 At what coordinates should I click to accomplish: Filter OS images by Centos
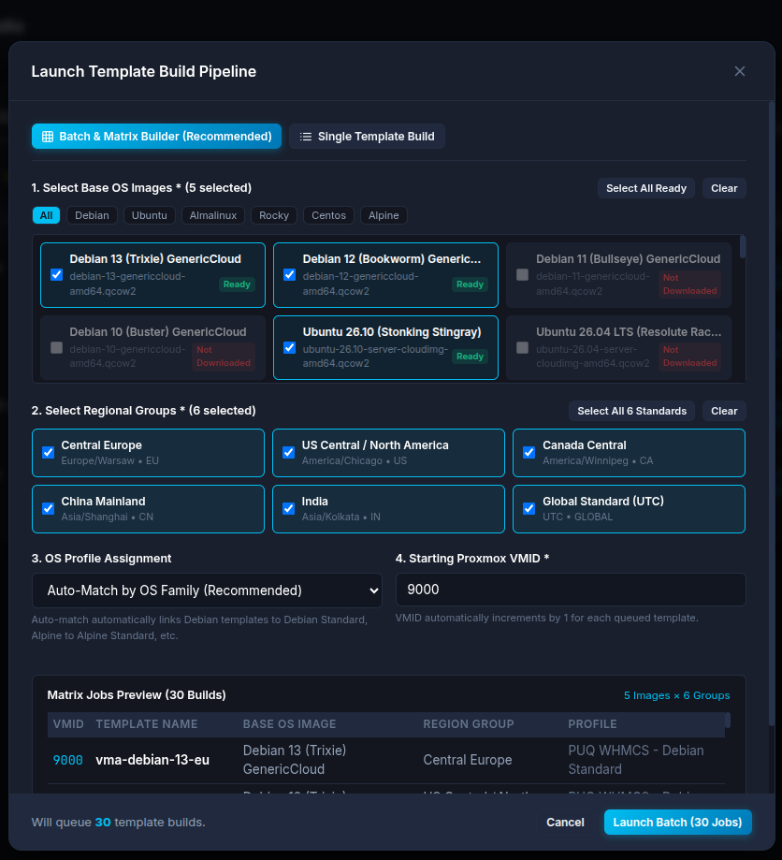(x=328, y=215)
